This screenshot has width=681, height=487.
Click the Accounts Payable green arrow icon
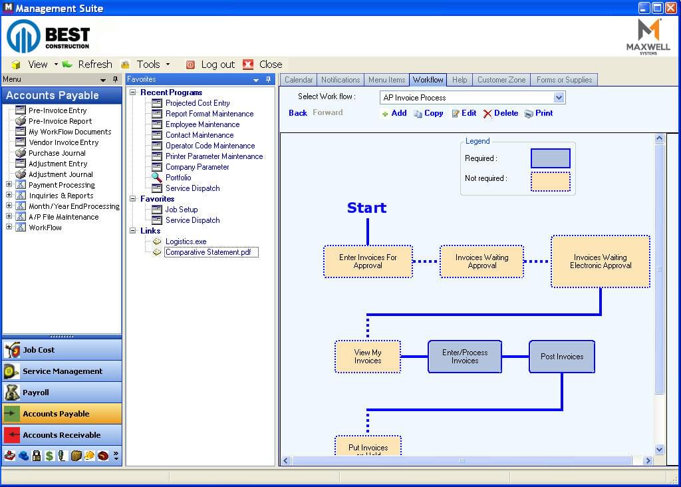[12, 413]
